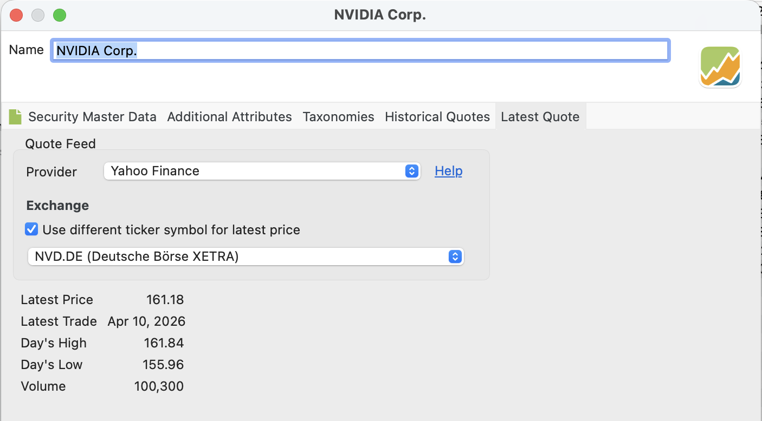The image size is (762, 421).
Task: Close the NVIDIA Corp. window
Action: pyautogui.click(x=16, y=15)
